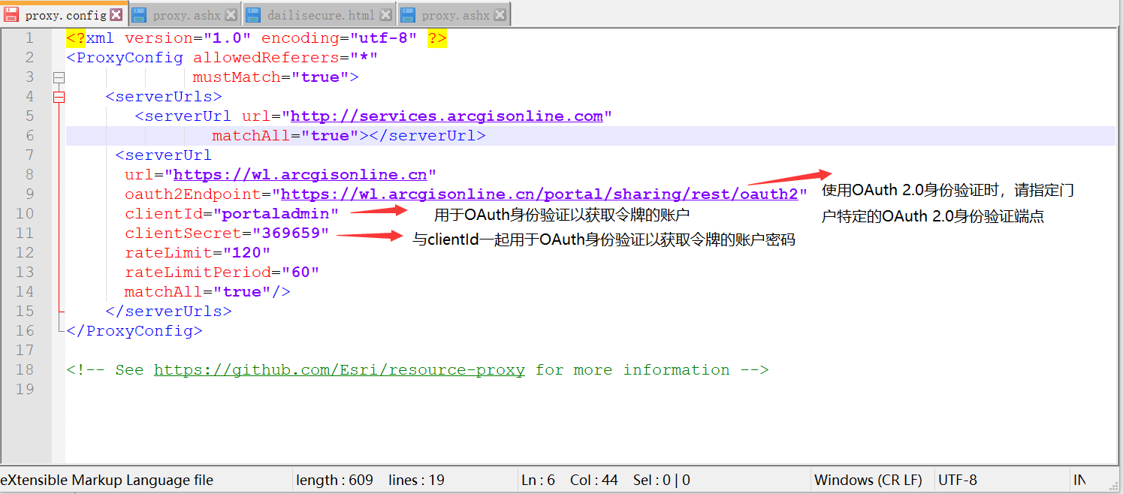Click the closing </ProxyConfig> tag
This screenshot has width=1123, height=494.
click(134, 331)
